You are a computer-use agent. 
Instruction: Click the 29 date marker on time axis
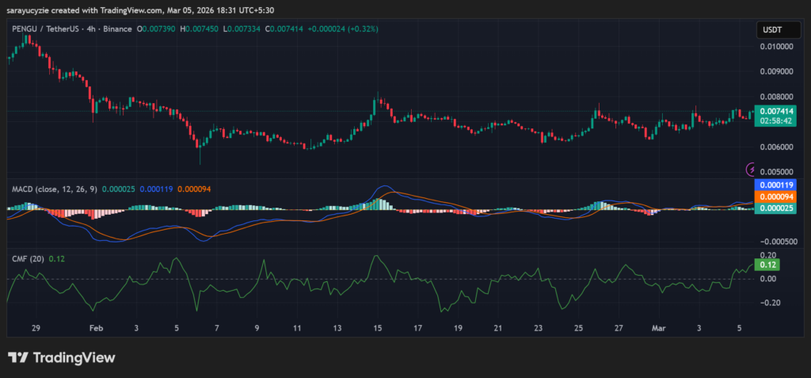pyautogui.click(x=36, y=327)
